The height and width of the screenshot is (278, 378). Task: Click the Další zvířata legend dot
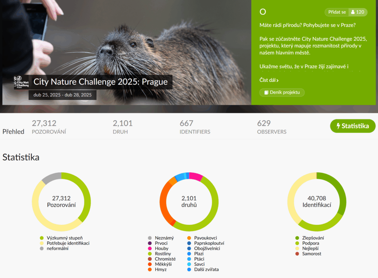click(x=189, y=269)
